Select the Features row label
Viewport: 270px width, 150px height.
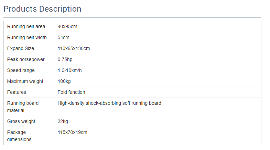point(17,92)
